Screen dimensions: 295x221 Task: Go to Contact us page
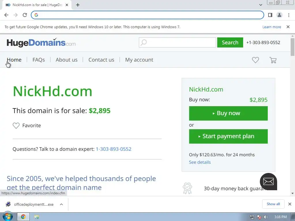point(101,60)
